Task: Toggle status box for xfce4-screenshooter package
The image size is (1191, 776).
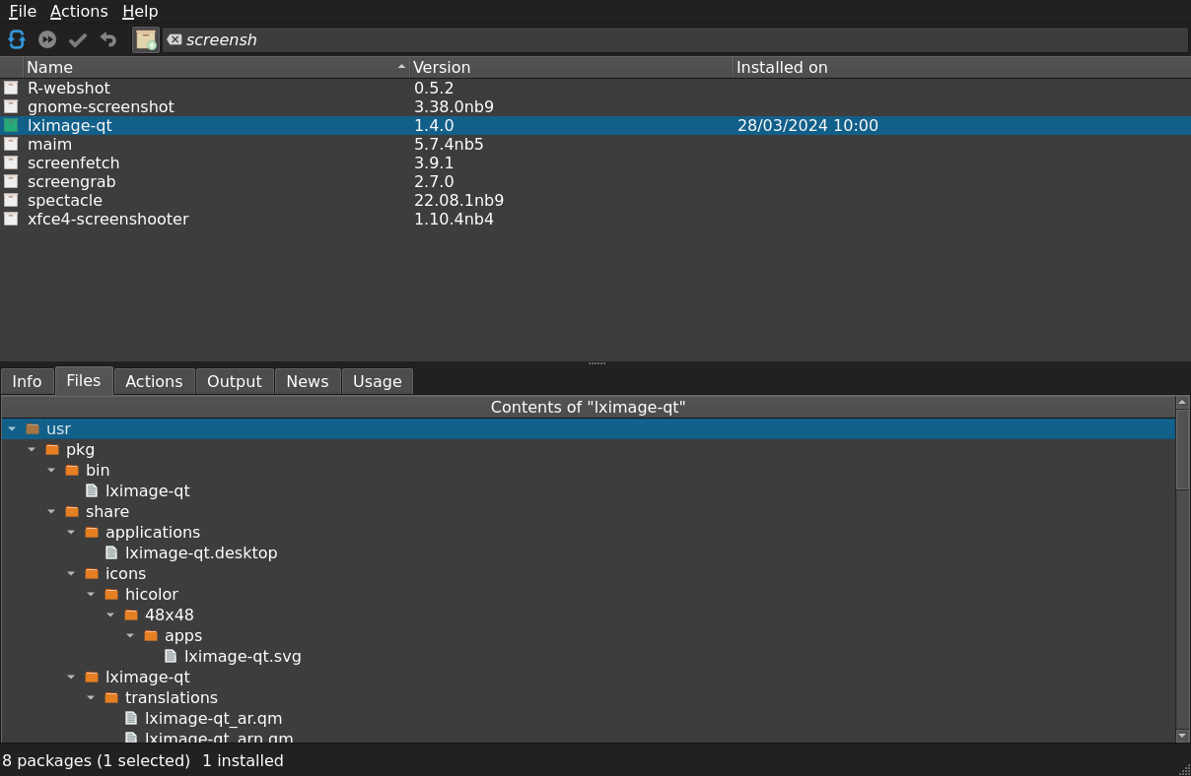Action: (x=11, y=219)
